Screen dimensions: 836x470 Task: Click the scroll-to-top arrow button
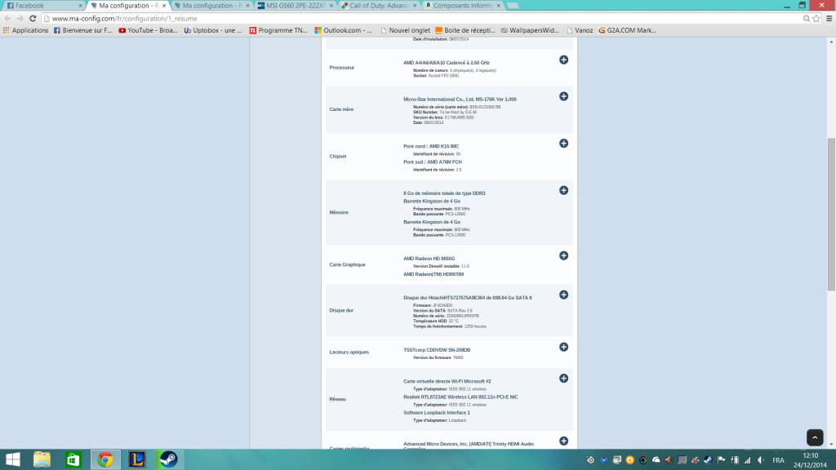point(815,437)
